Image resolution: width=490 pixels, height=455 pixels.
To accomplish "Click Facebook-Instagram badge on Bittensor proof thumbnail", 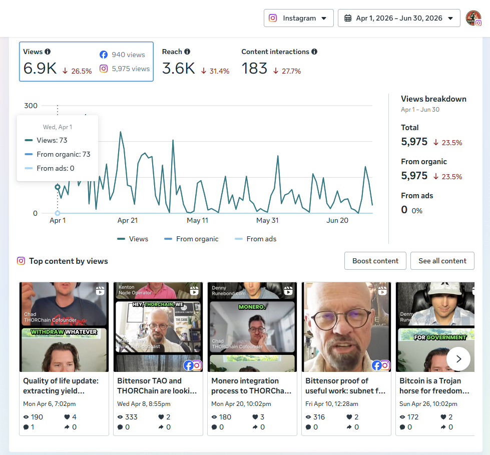I will (x=381, y=365).
